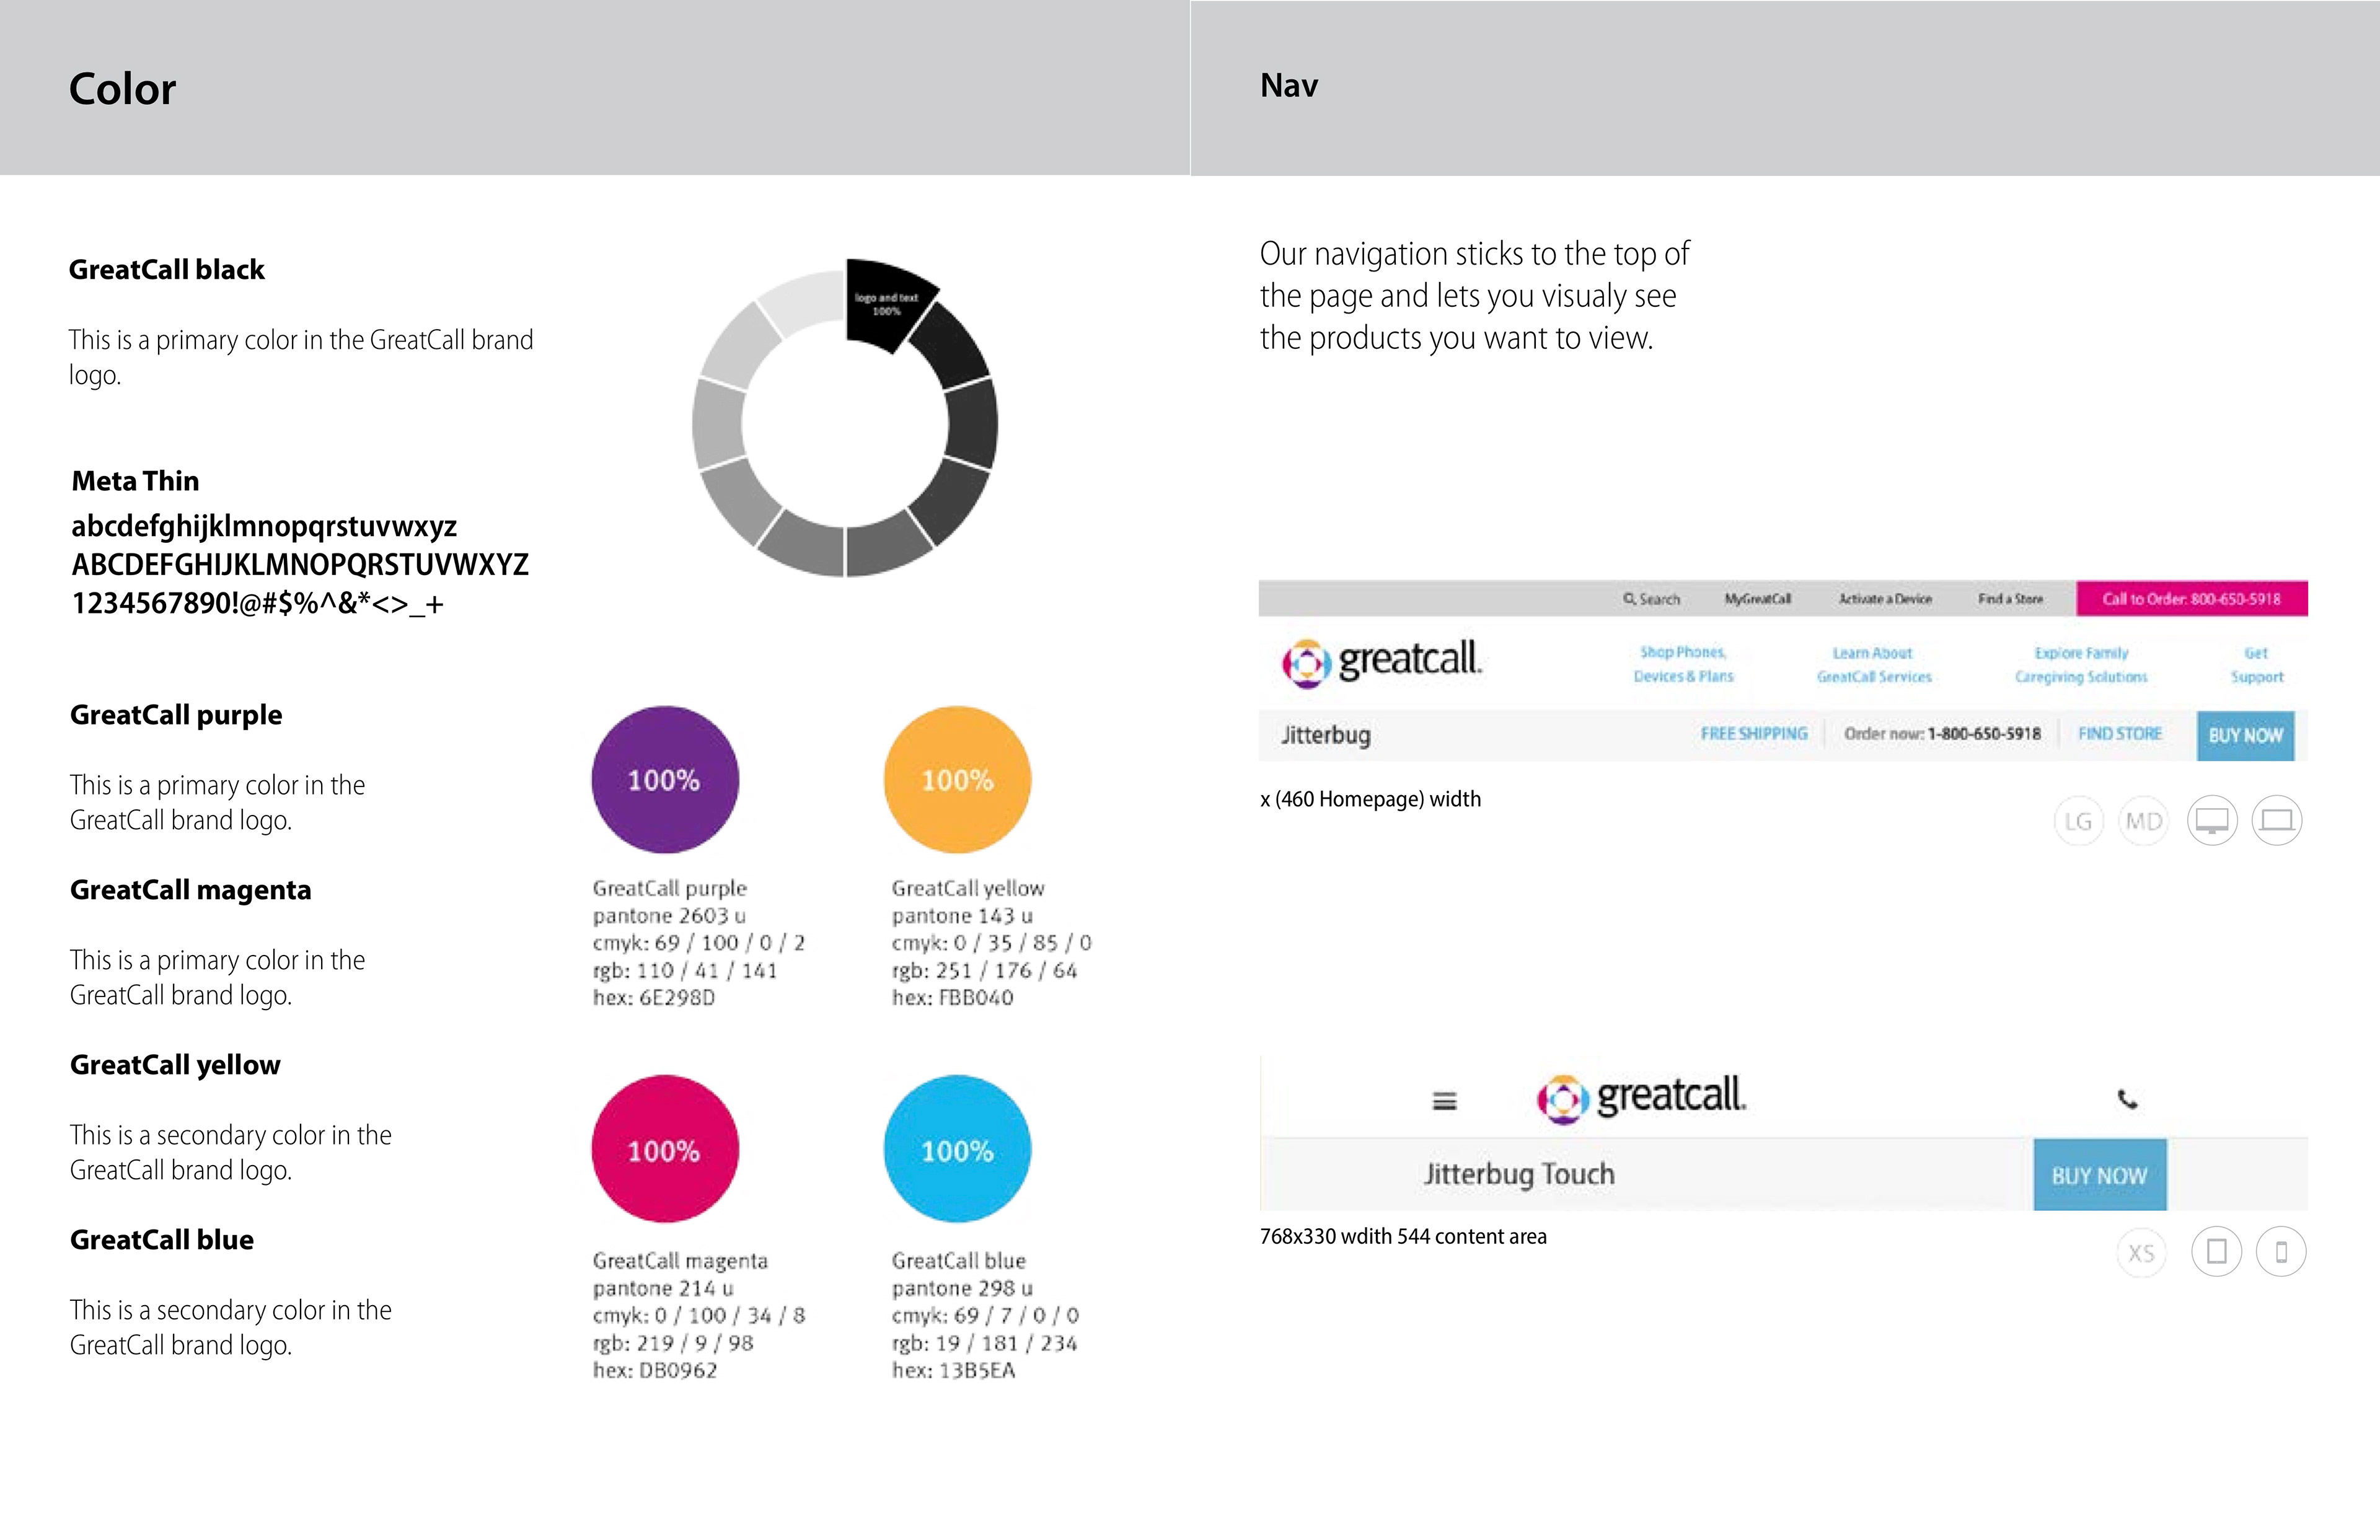This screenshot has height=1540, width=2380.
Task: Click the GreatCall purple color swatch
Action: click(x=665, y=780)
